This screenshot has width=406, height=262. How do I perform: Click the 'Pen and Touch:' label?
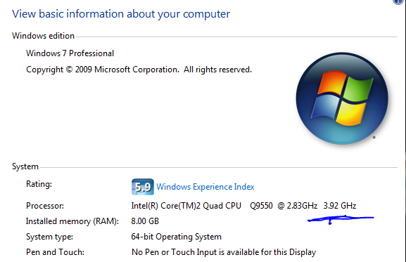(55, 252)
